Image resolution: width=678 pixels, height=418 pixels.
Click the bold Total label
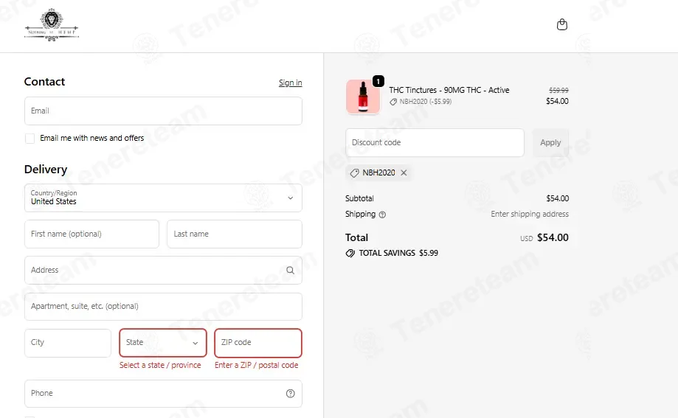357,237
